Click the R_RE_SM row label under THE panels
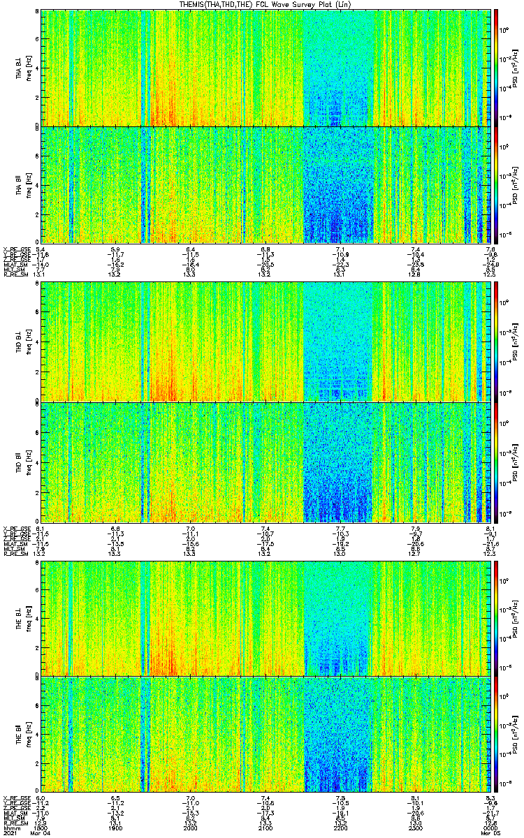 pyautogui.click(x=15, y=824)
